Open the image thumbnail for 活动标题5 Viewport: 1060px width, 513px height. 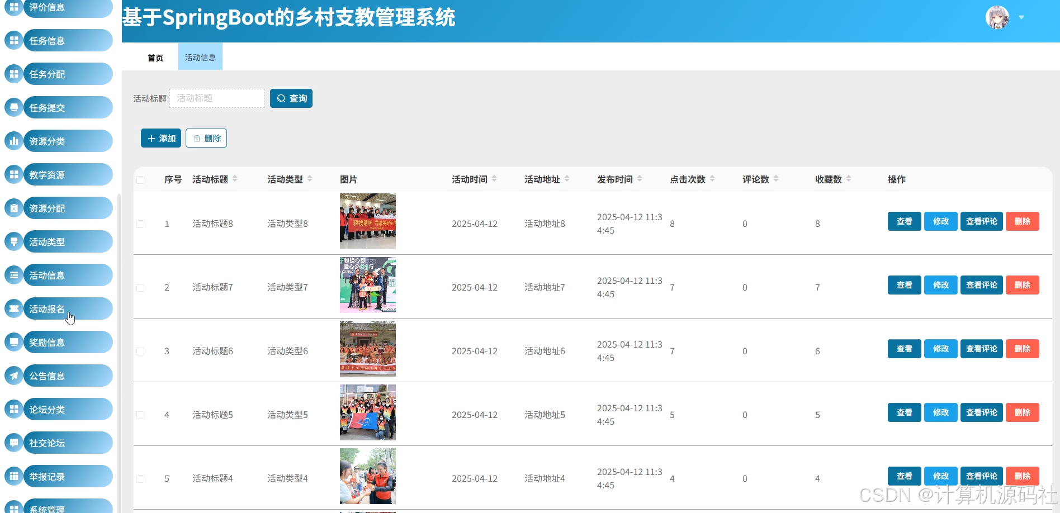pyautogui.click(x=368, y=412)
